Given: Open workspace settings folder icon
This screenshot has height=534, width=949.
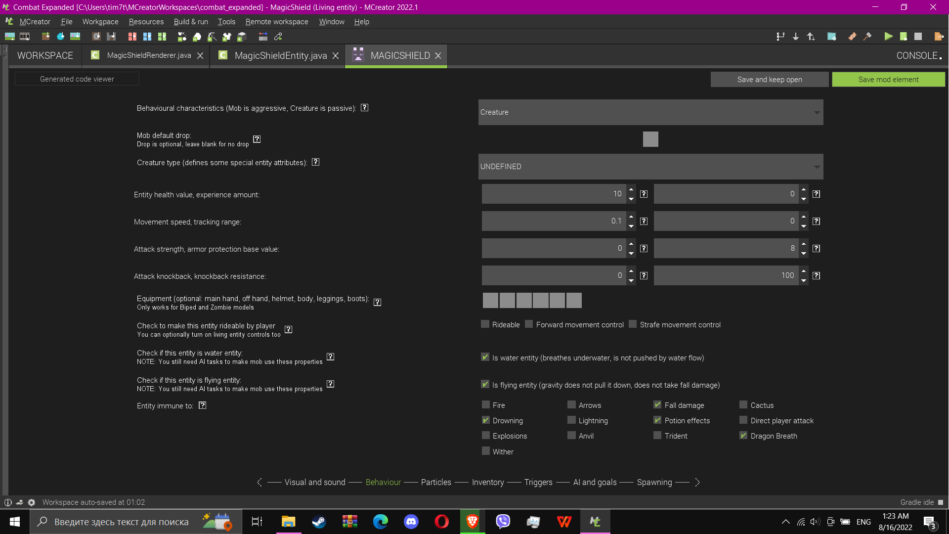Looking at the screenshot, I should [832, 37].
